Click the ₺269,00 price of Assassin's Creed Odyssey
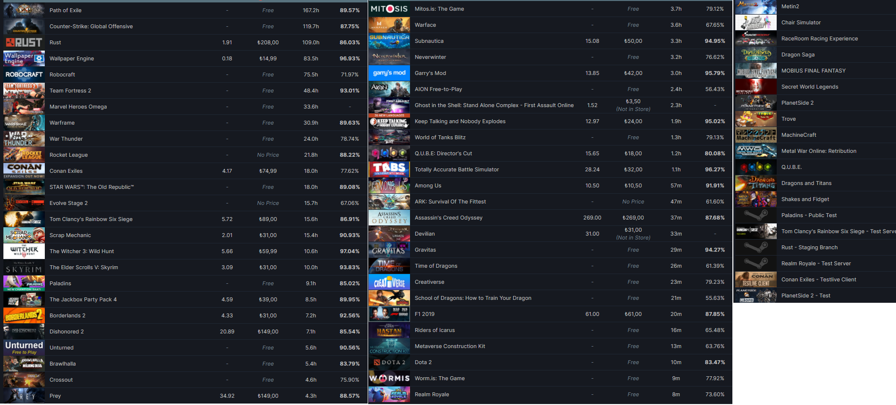896x405 pixels. point(633,218)
